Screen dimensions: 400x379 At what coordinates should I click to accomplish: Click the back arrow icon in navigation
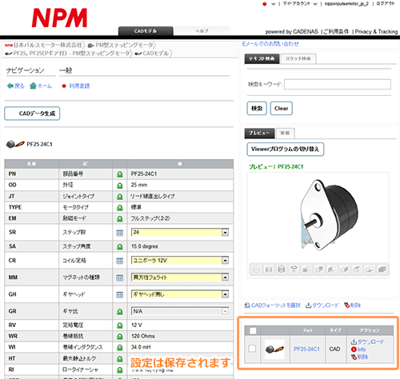point(10,86)
